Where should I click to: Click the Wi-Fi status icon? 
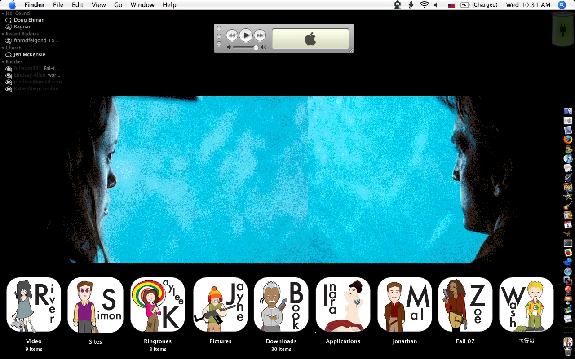tap(425, 5)
